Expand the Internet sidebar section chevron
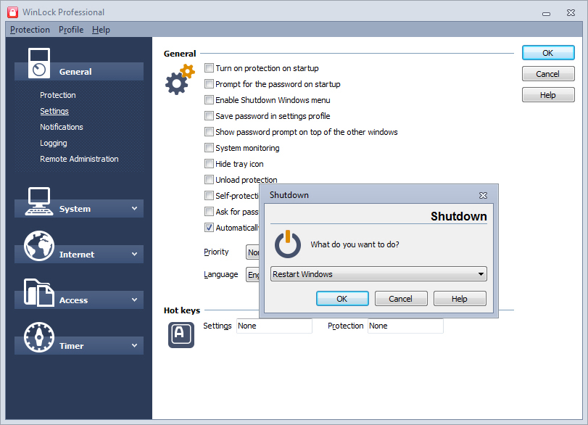The width and height of the screenshot is (588, 425). point(134,254)
